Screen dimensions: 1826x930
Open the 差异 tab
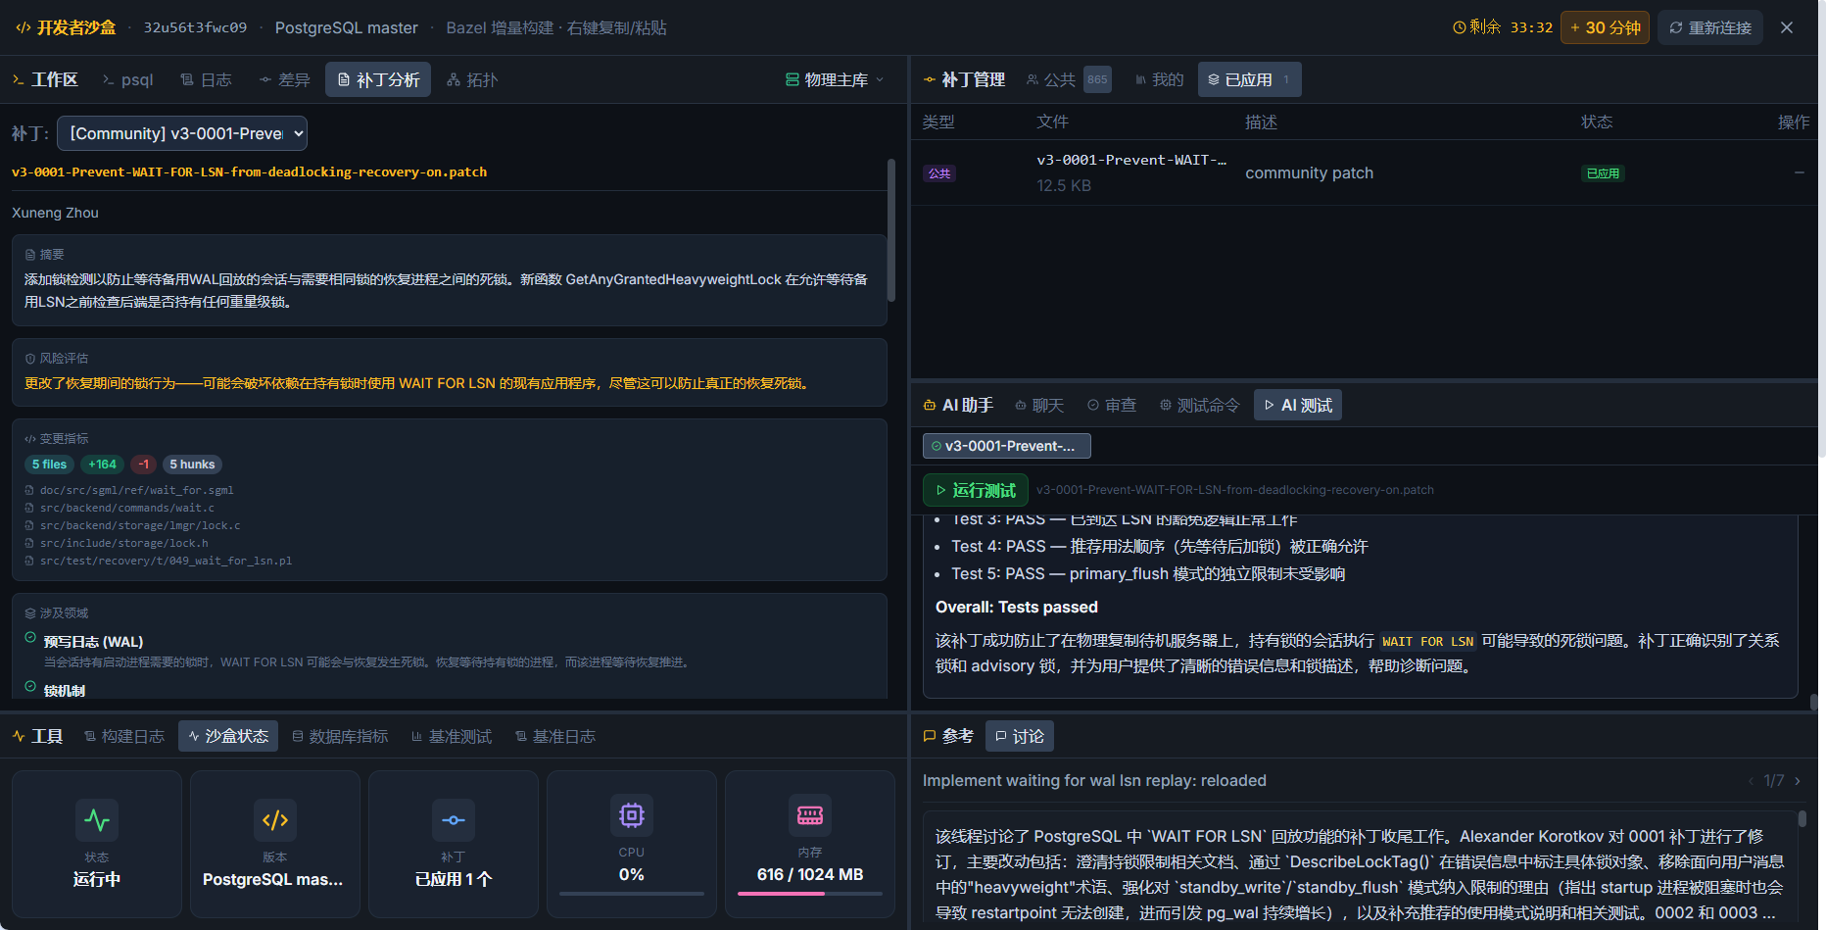click(284, 79)
